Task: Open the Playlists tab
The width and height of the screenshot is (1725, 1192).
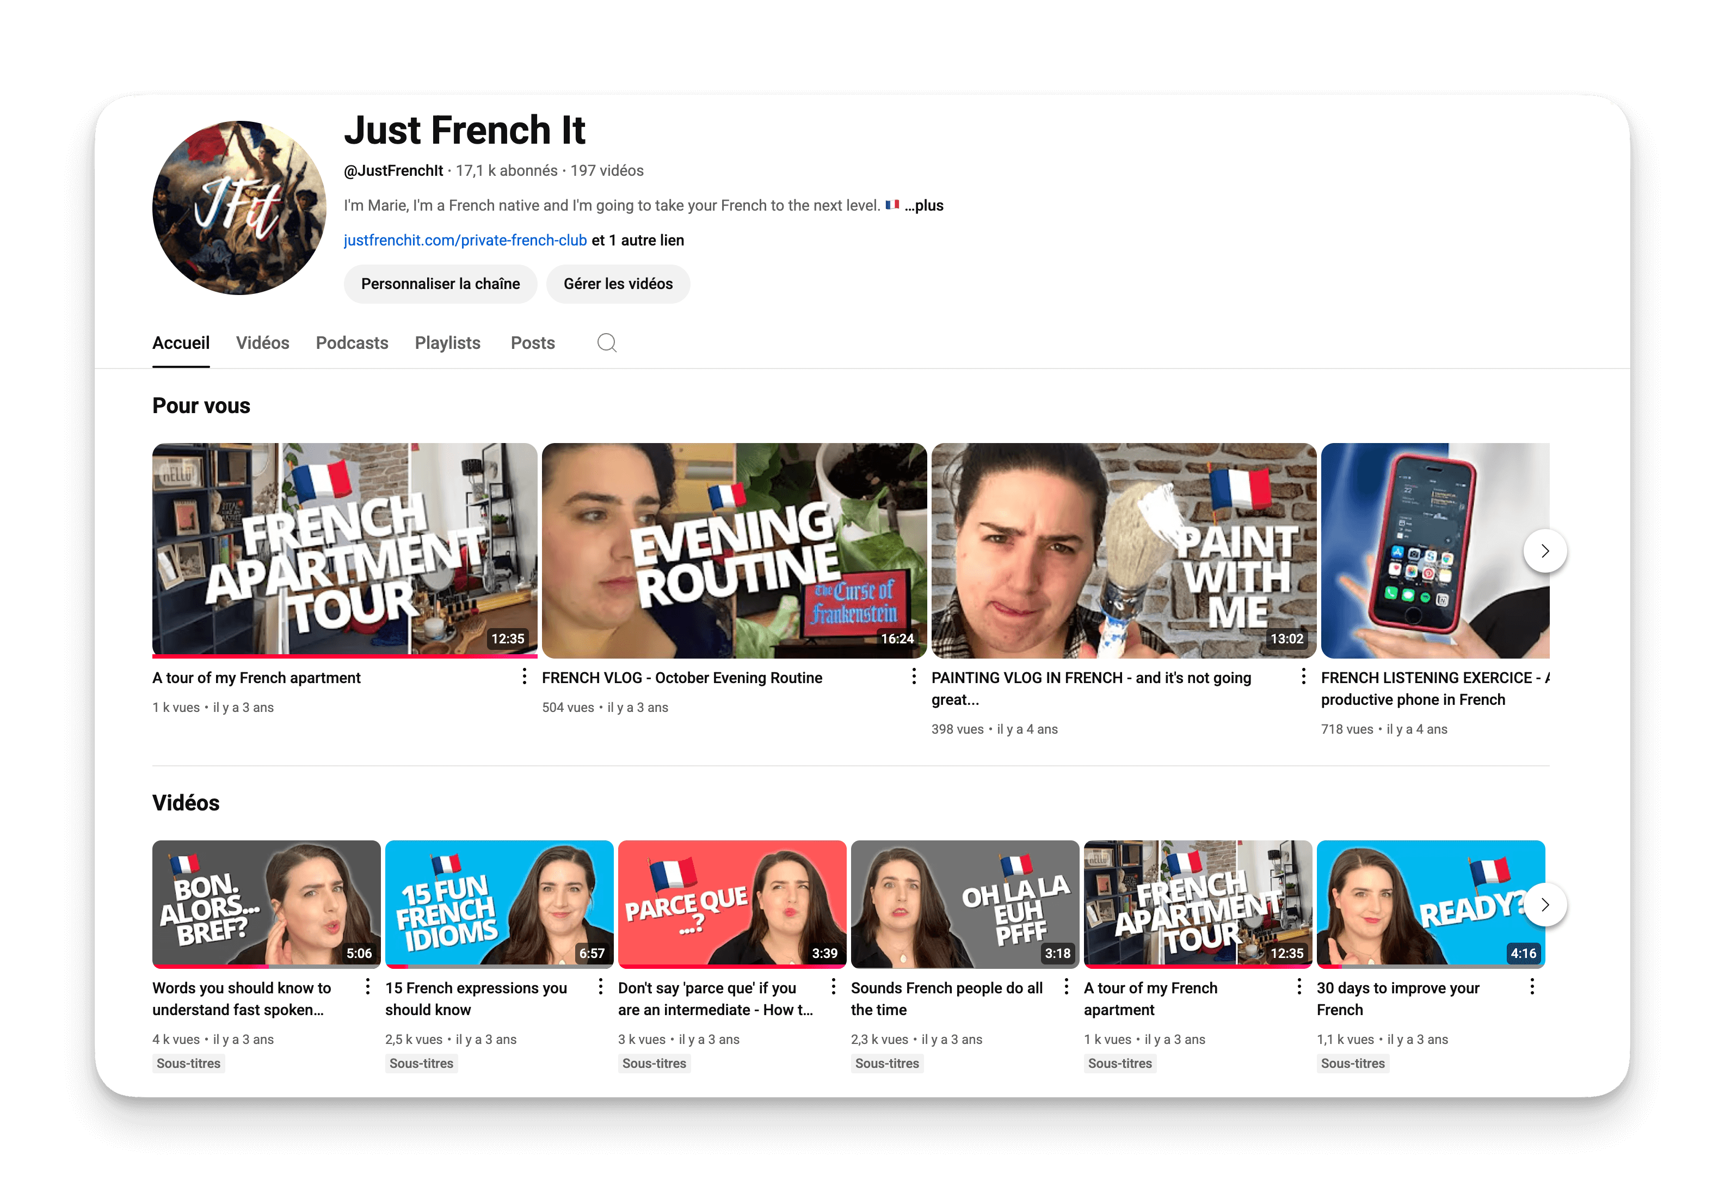Action: click(x=447, y=343)
